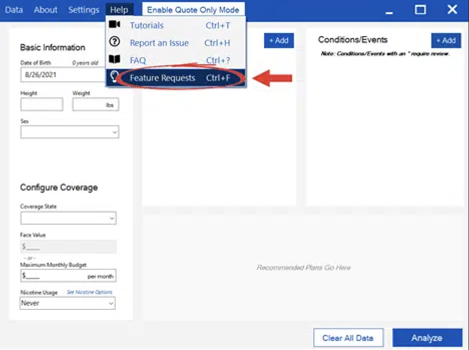
Task: Expand the Sex dropdown
Action: coord(70,132)
